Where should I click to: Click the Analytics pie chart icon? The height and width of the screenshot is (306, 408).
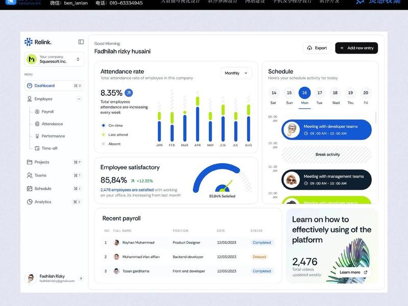tap(30, 201)
